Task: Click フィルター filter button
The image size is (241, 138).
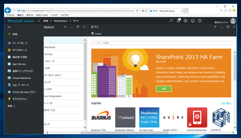Action: point(97,34)
